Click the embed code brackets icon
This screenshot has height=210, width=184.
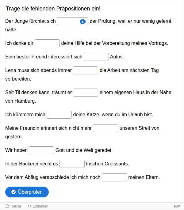click(30, 206)
